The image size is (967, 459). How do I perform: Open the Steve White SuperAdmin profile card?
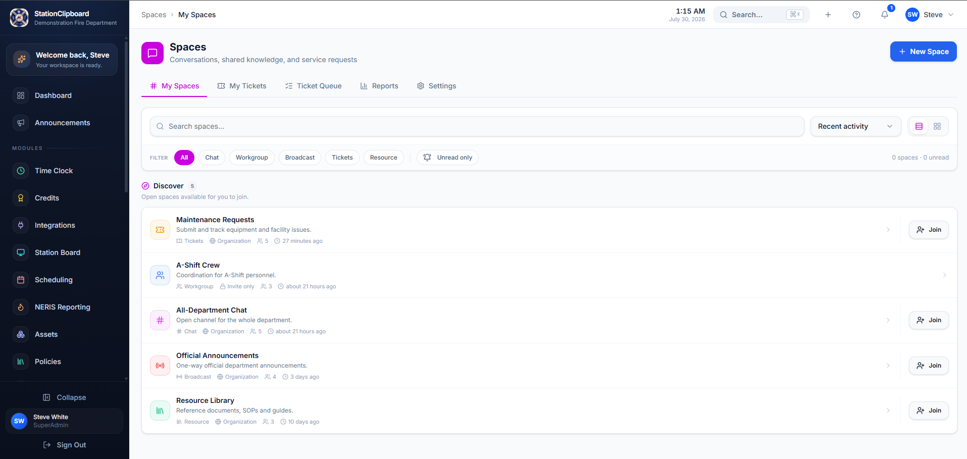(x=64, y=421)
